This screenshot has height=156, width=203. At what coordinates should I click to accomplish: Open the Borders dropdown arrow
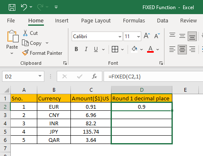click(x=123, y=49)
